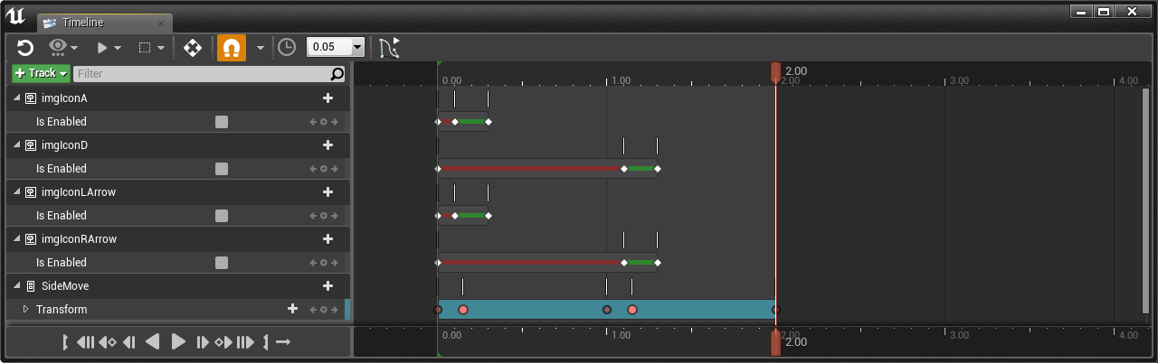Toggle the loop mode arrow button
Screen dimensions: 1158x363
(x=283, y=342)
